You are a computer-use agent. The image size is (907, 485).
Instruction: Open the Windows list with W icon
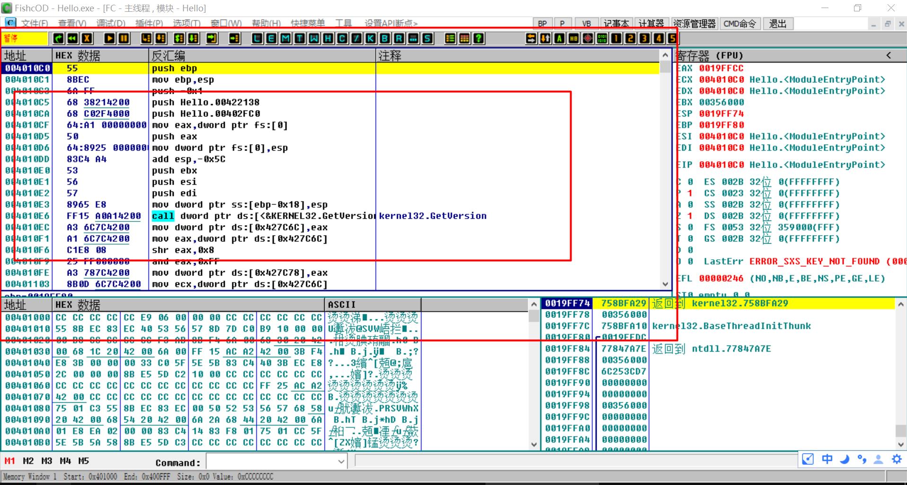(x=314, y=39)
